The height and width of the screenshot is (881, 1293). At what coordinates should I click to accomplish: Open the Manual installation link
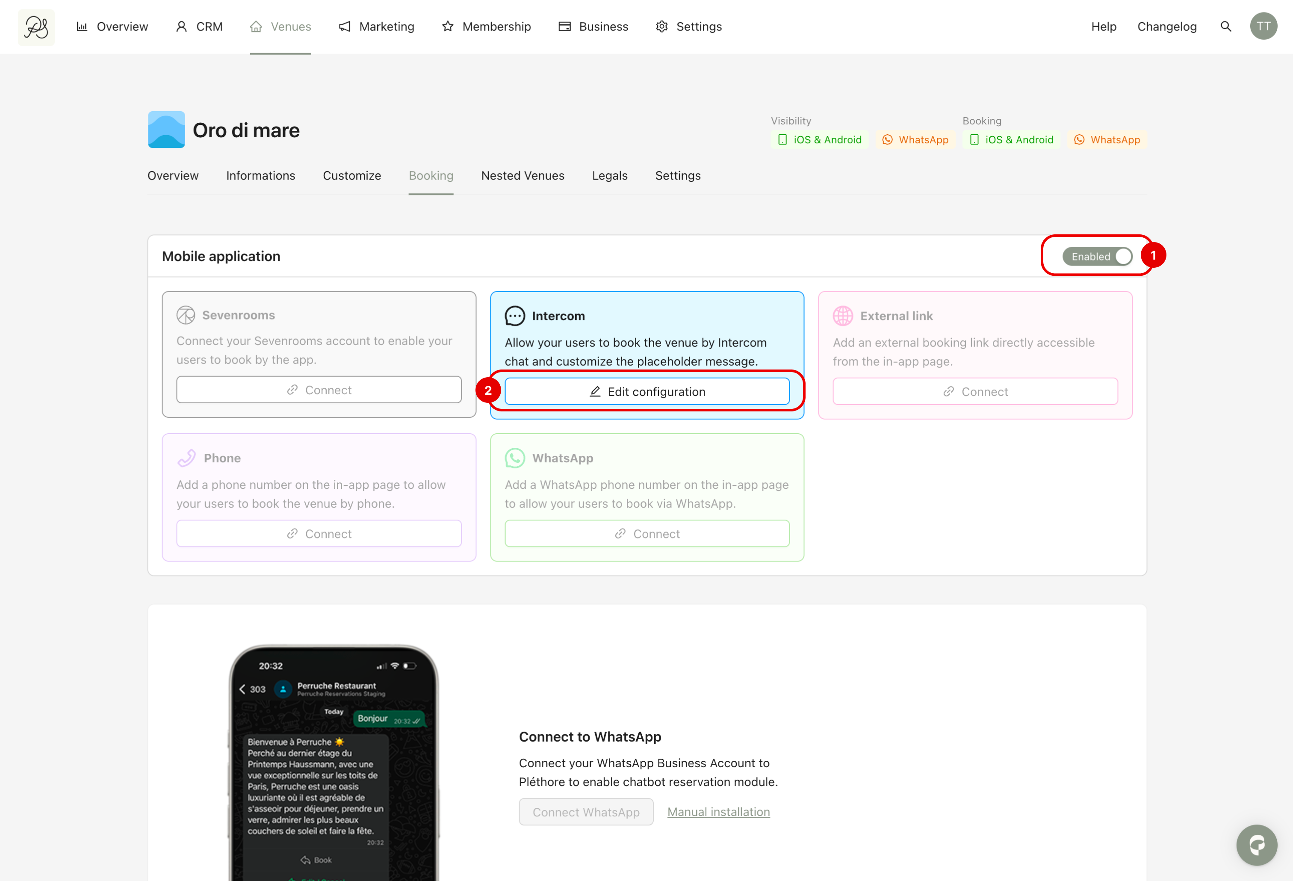pos(718,812)
